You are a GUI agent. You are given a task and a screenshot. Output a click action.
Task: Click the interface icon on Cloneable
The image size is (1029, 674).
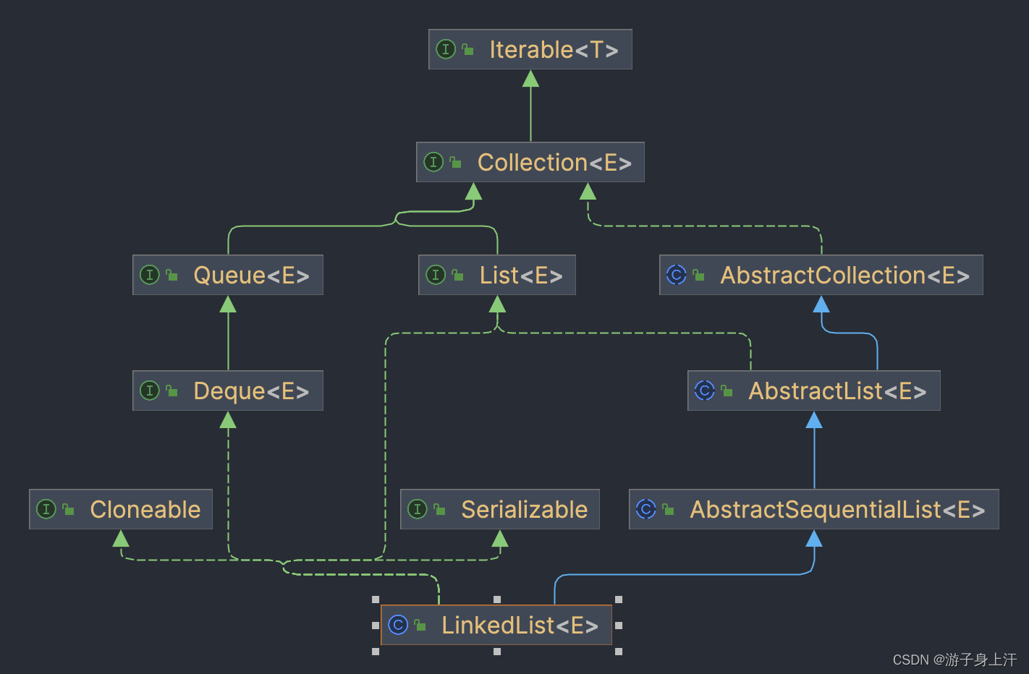[x=46, y=509]
